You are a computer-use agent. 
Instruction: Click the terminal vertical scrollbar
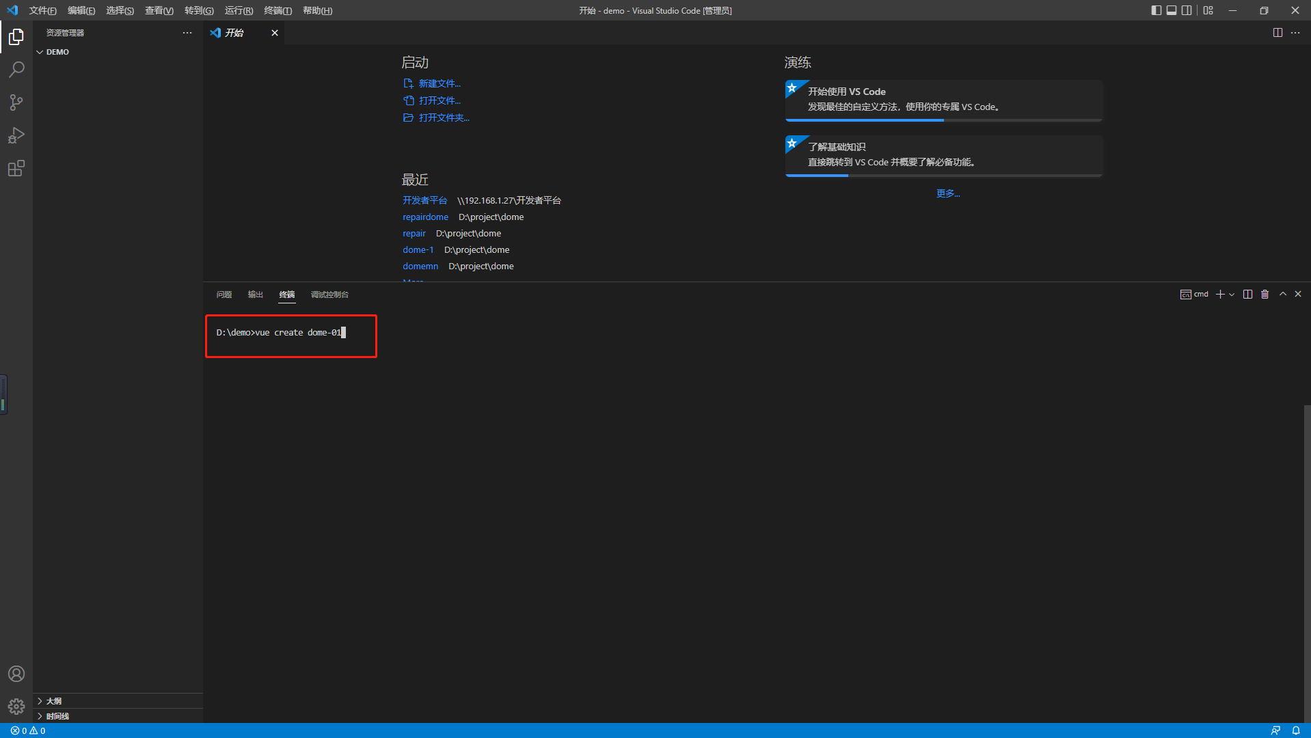click(x=1307, y=563)
